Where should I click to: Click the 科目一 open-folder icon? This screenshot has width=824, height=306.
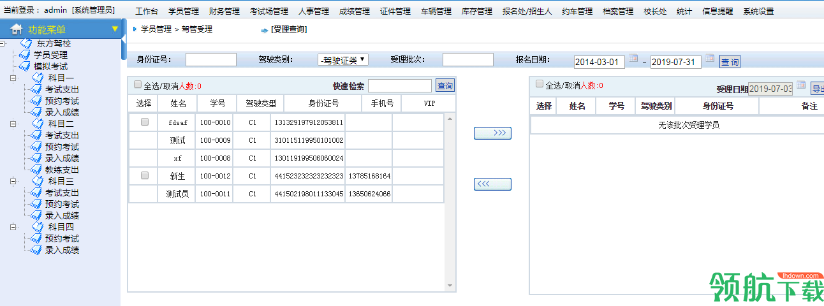pyautogui.click(x=38, y=78)
